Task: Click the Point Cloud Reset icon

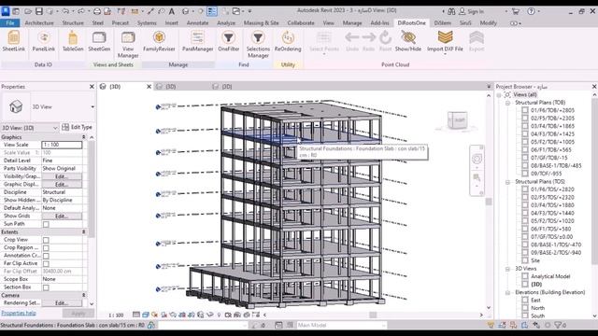Action: (385, 41)
